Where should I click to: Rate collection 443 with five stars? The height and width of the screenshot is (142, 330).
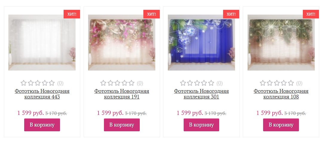[x=52, y=83]
